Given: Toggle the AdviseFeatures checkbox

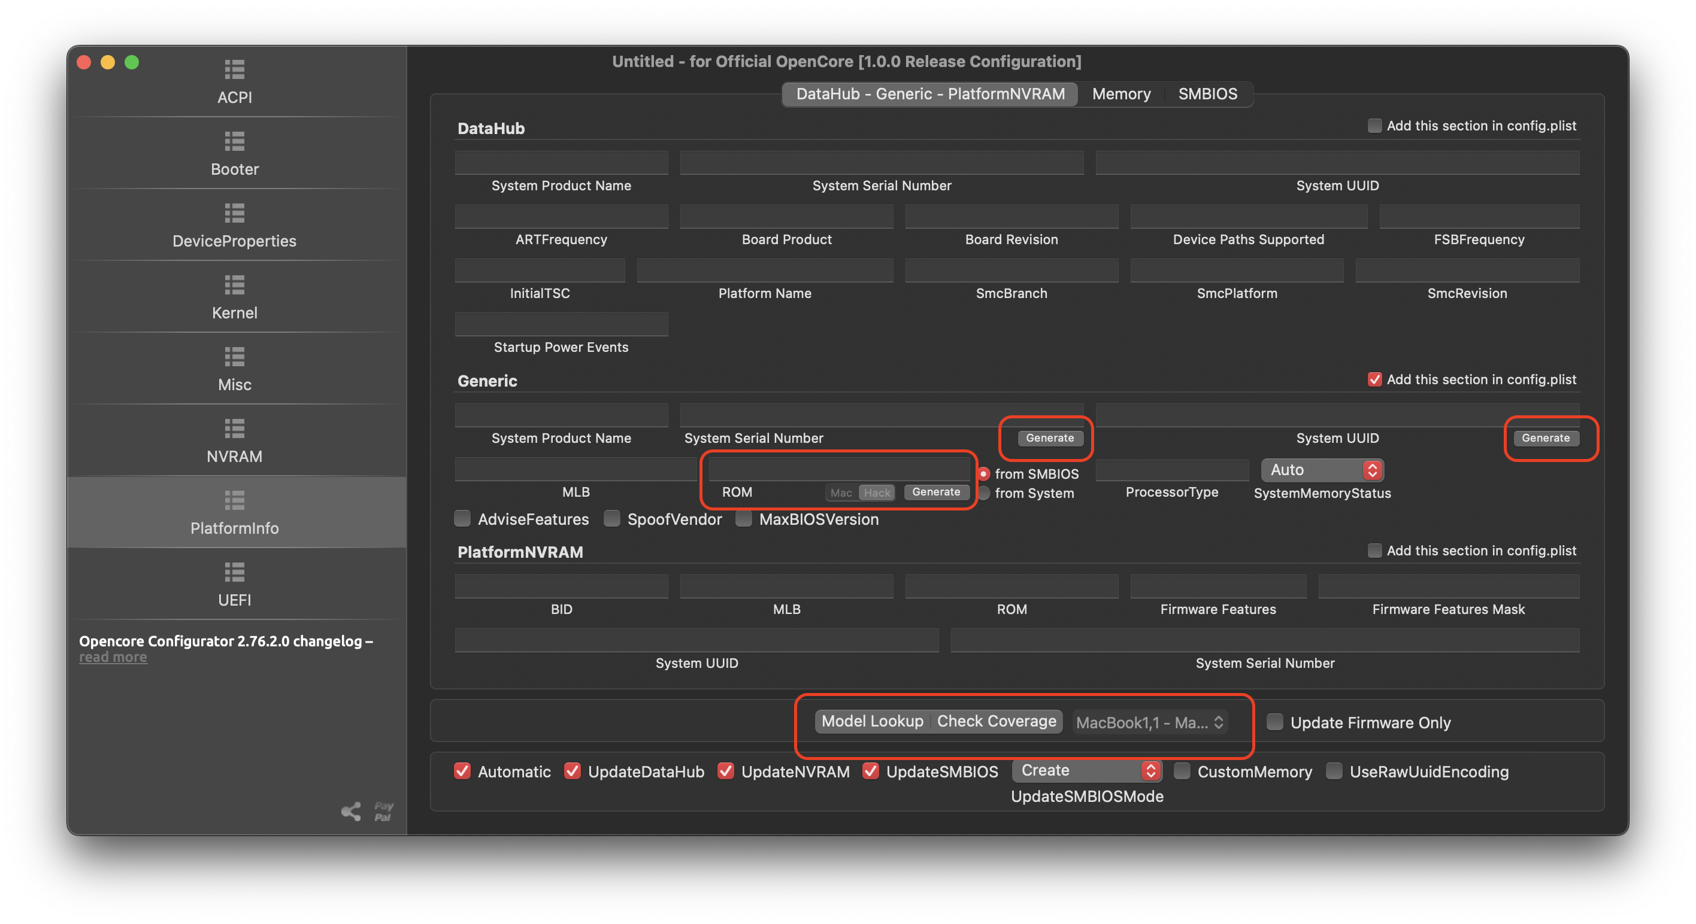Looking at the screenshot, I should tap(463, 519).
